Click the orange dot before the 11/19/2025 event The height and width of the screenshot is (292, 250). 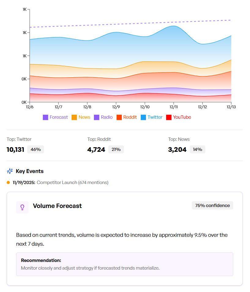[x=8, y=182]
